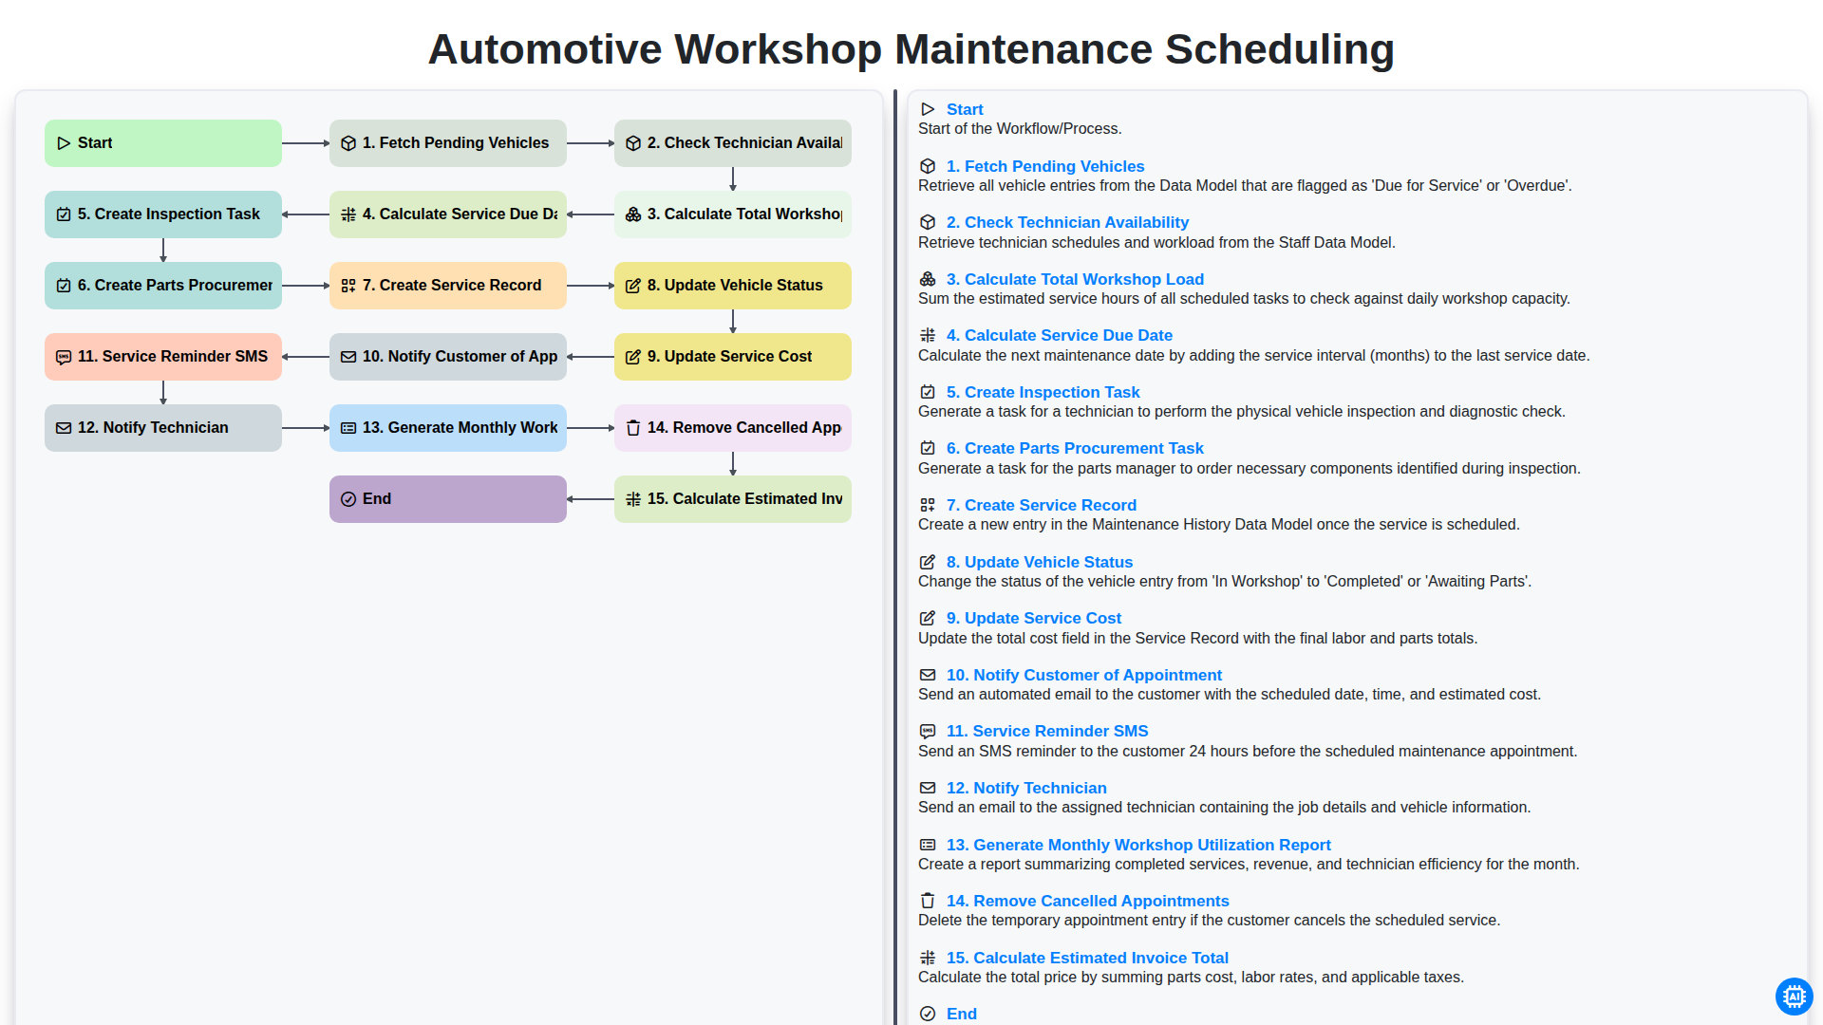
Task: Open the End link in the step list
Action: point(962,1014)
